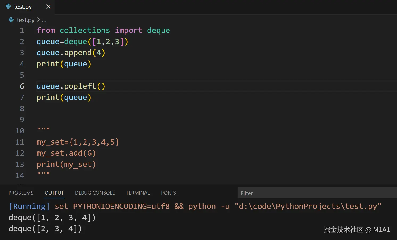Screen dimensions: 397x240
Task: Click 'queue.append(4)' code line
Action: 71,53
